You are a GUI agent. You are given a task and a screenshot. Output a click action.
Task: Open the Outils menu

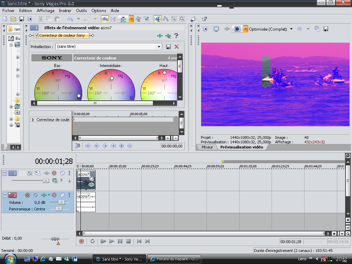click(x=81, y=11)
